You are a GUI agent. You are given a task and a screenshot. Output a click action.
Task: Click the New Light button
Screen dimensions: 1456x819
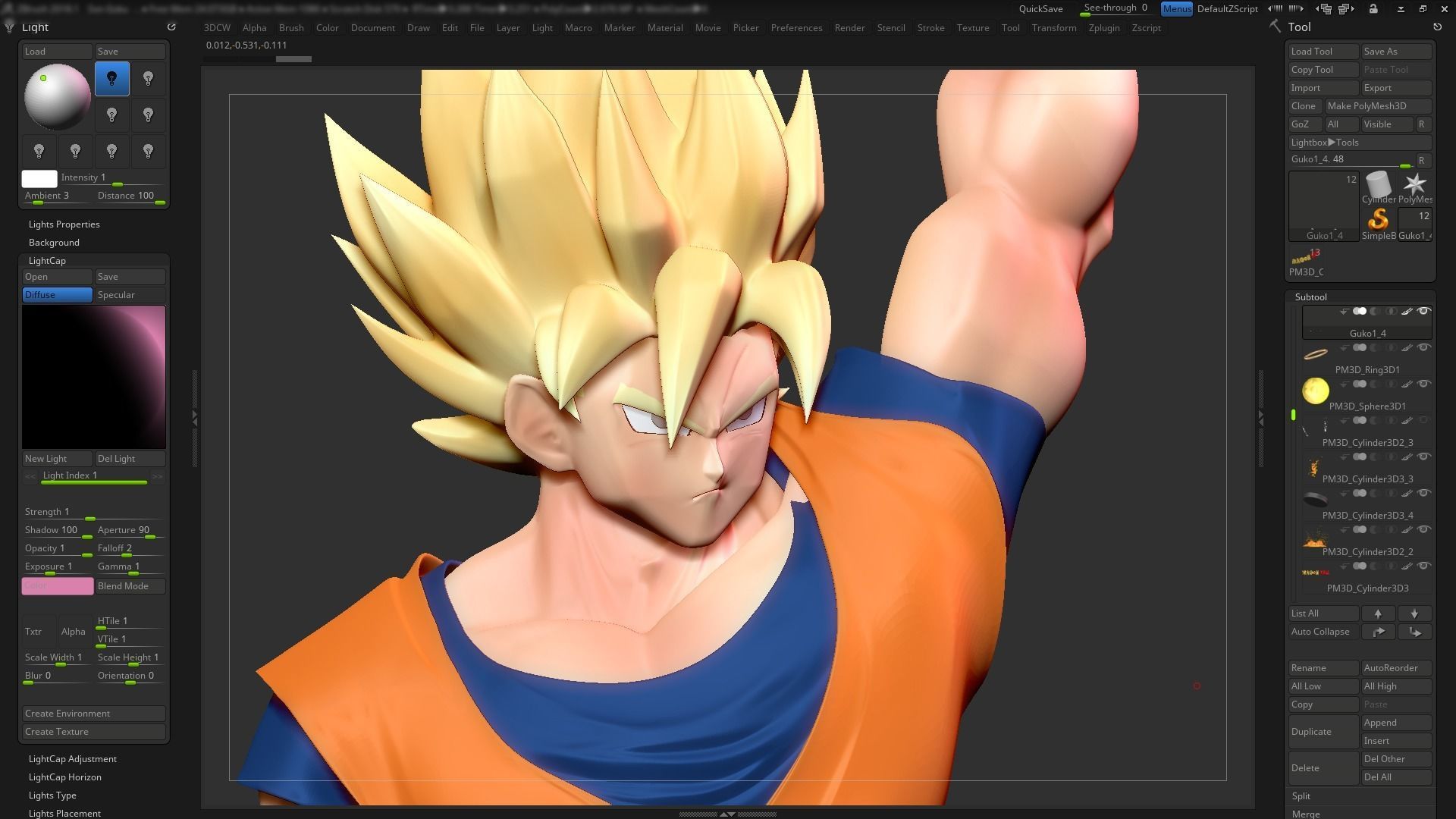coord(58,459)
